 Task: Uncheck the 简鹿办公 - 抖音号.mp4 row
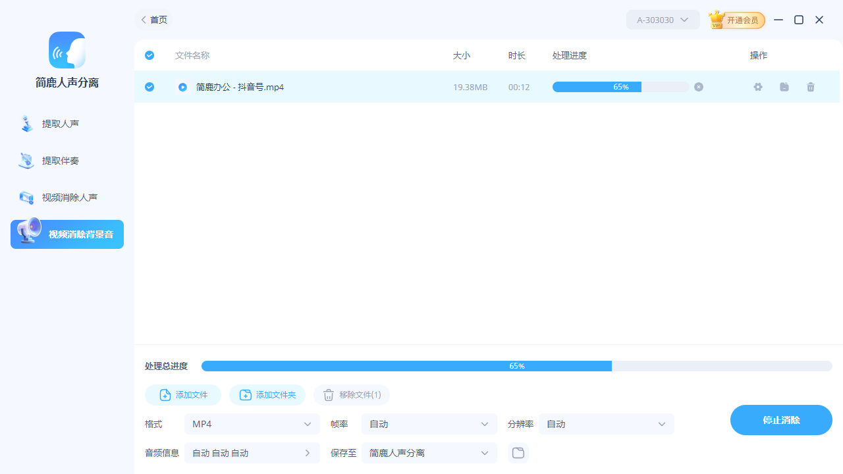150,87
